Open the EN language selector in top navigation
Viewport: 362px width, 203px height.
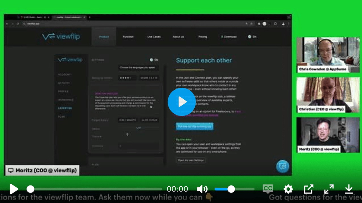pos(252,37)
